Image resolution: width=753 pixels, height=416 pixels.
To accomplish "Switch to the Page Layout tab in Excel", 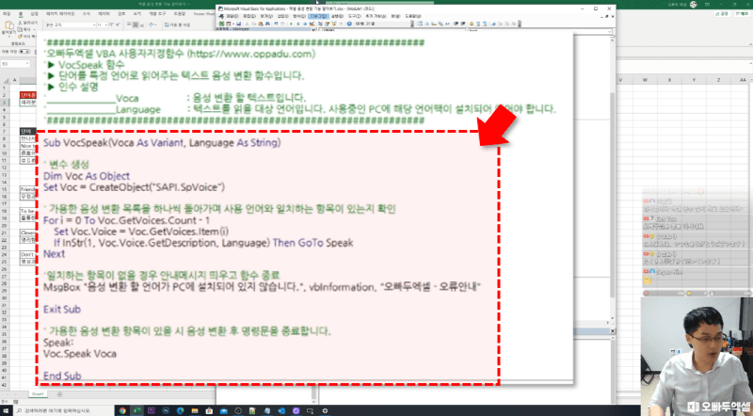I will tap(60, 14).
